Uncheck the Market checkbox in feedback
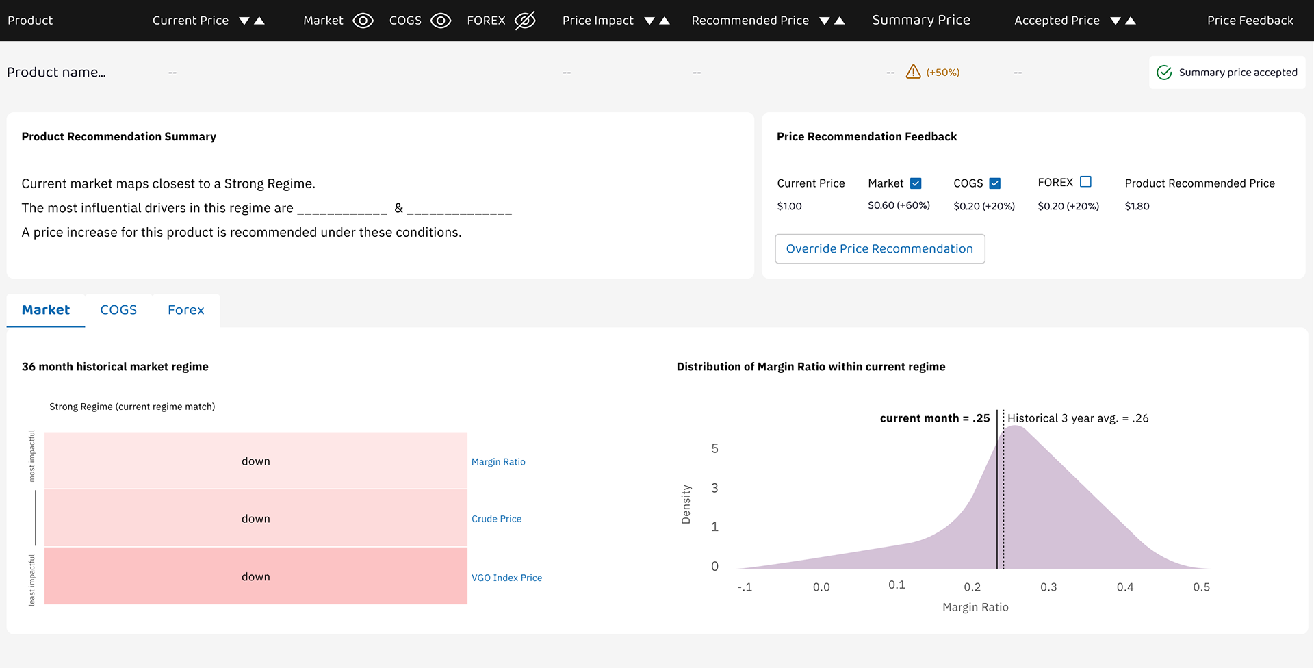The image size is (1314, 668). tap(916, 183)
